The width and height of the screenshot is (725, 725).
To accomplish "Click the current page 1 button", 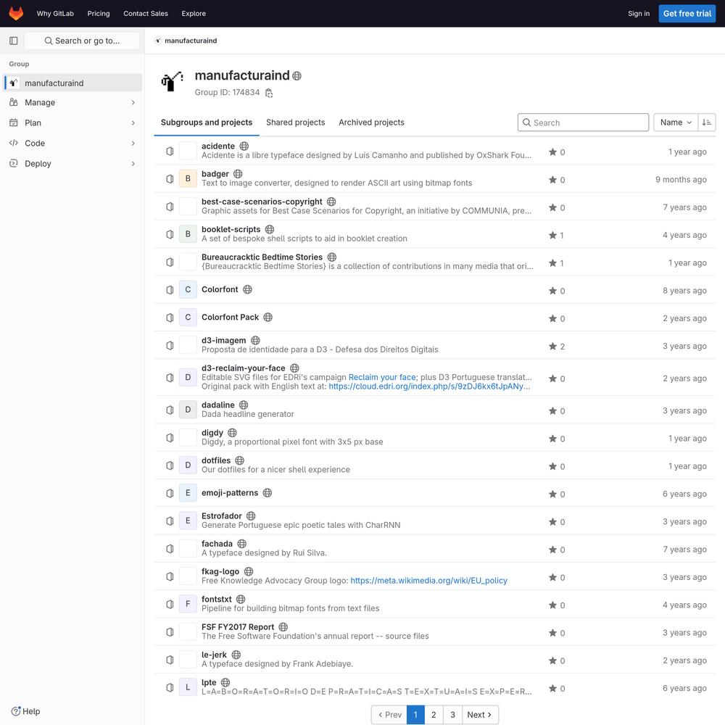I will click(x=415, y=715).
